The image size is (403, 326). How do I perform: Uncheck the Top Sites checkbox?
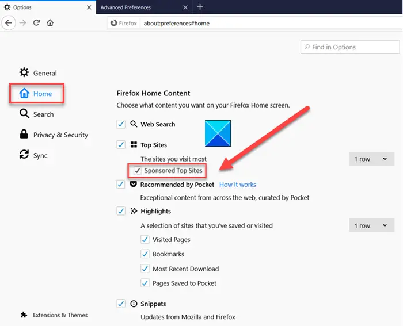(x=121, y=145)
